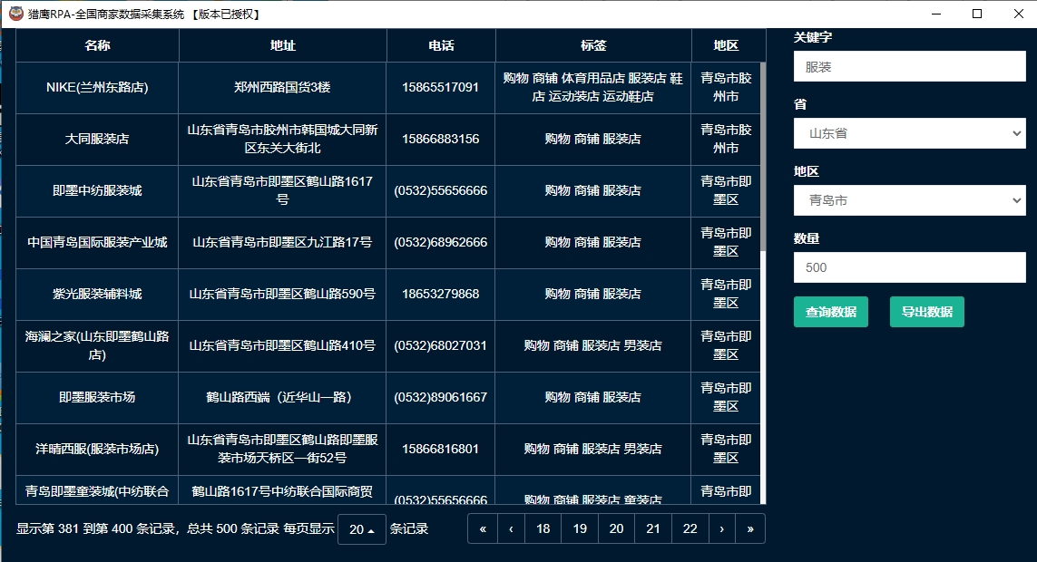Click the 名称 column header

97,45
